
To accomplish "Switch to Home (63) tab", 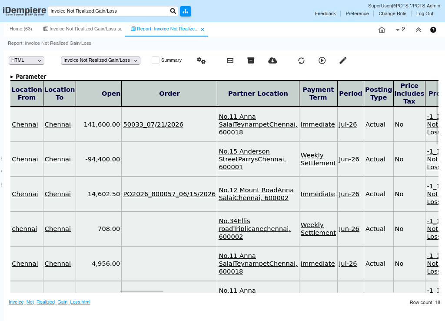I will (x=21, y=29).
